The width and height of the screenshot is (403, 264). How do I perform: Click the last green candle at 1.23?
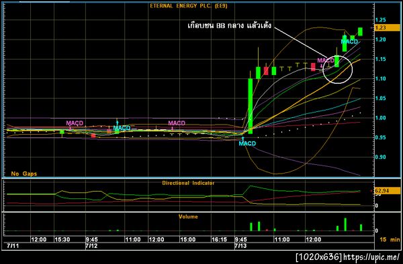click(x=360, y=31)
